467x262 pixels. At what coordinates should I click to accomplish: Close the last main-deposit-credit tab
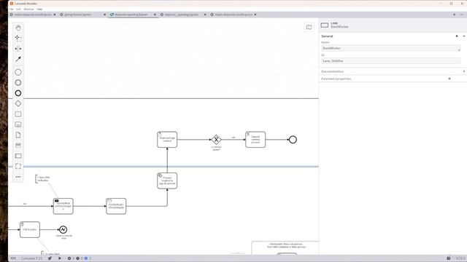click(255, 15)
